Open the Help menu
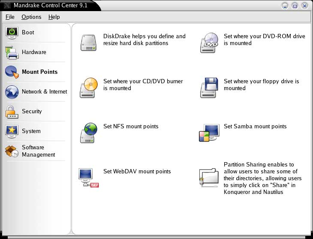 point(54,17)
